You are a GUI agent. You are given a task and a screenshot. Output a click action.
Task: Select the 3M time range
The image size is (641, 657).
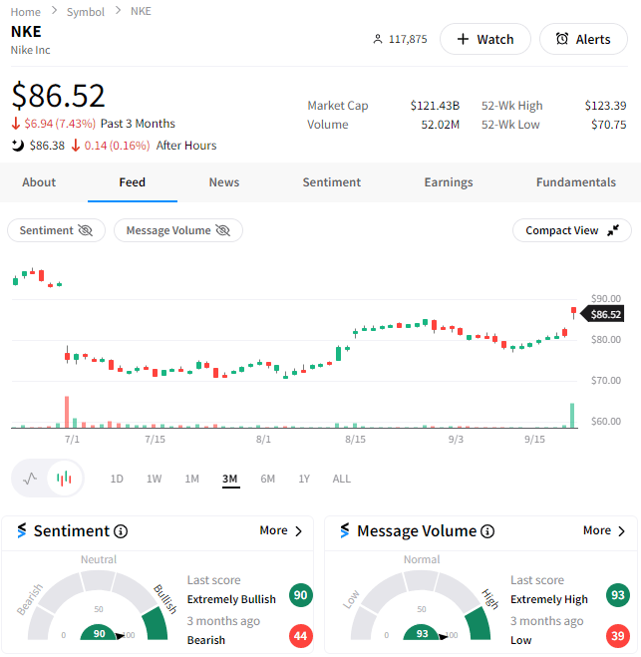(230, 479)
